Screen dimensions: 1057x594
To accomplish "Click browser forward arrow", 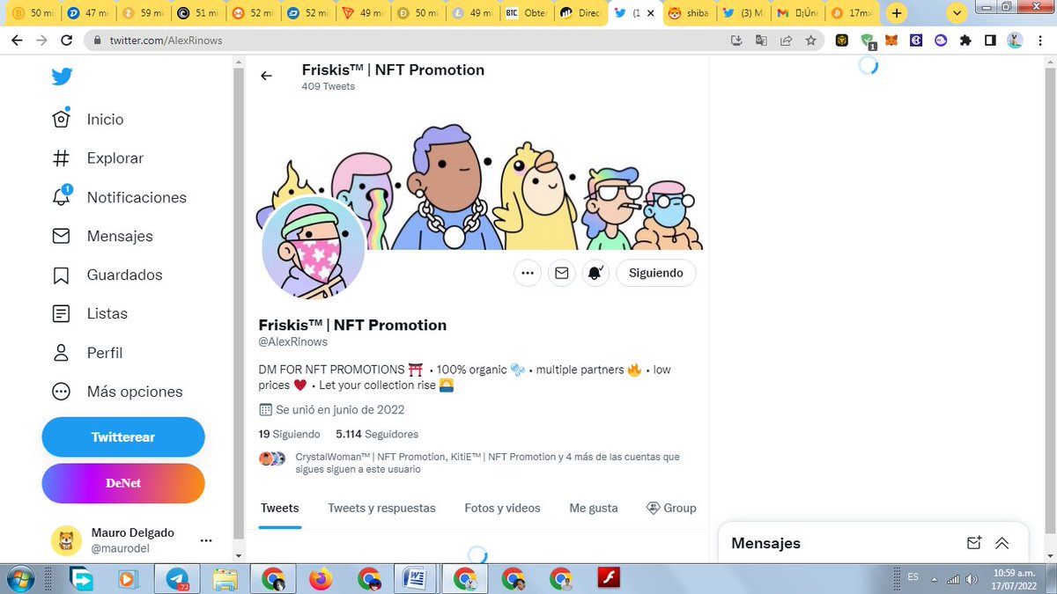I will click(x=41, y=40).
